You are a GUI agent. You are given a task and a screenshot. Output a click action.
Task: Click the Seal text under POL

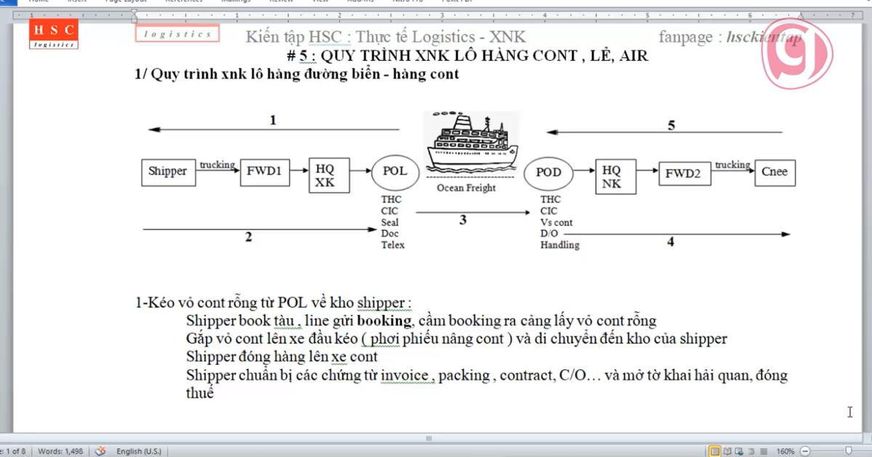tap(389, 222)
